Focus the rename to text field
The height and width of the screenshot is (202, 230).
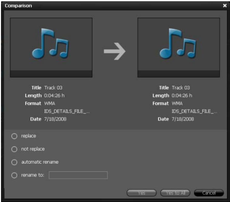pyautogui.click(x=78, y=175)
